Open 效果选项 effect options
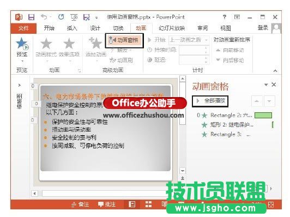The height and width of the screenshot is (217, 290). tap(69, 47)
